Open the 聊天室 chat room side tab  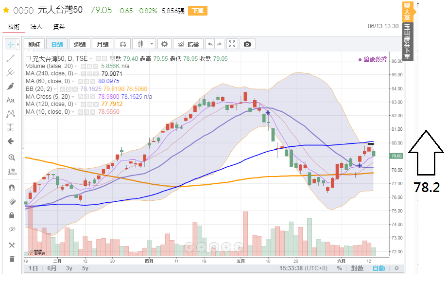pos(407,11)
